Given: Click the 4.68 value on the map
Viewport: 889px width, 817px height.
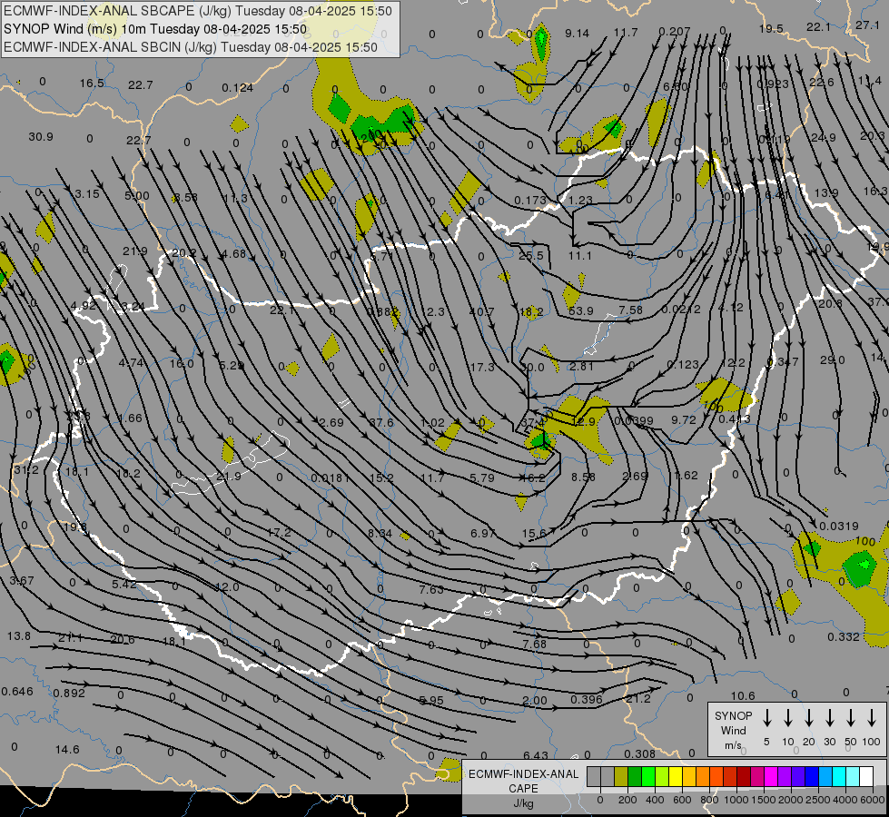Looking at the screenshot, I should 233,254.
